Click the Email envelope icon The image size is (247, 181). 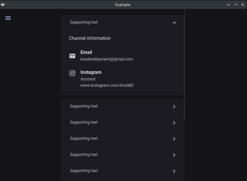[x=72, y=56]
